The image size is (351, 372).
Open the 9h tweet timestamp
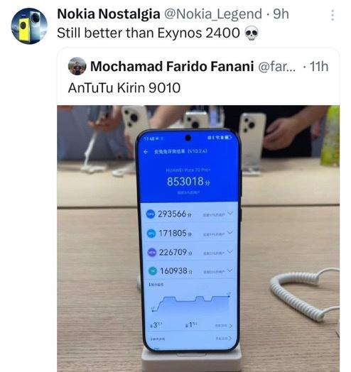point(281,14)
